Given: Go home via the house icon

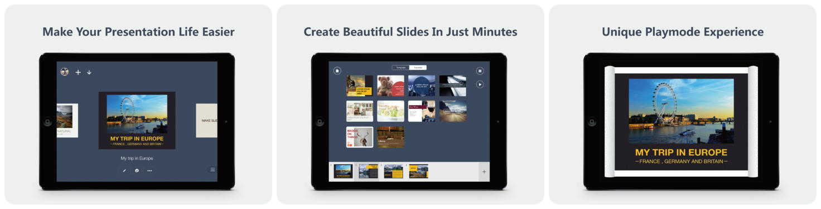Looking at the screenshot, I should [337, 71].
